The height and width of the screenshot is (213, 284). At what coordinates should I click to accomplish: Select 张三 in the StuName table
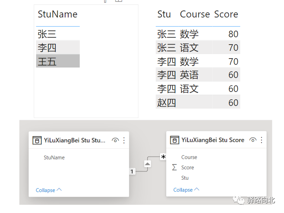(58, 34)
